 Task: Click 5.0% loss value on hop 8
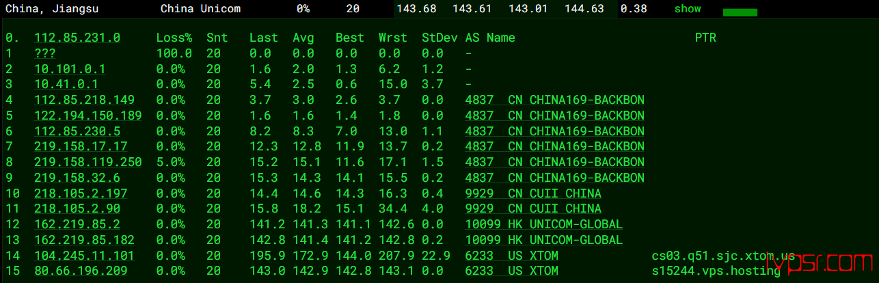pos(170,162)
